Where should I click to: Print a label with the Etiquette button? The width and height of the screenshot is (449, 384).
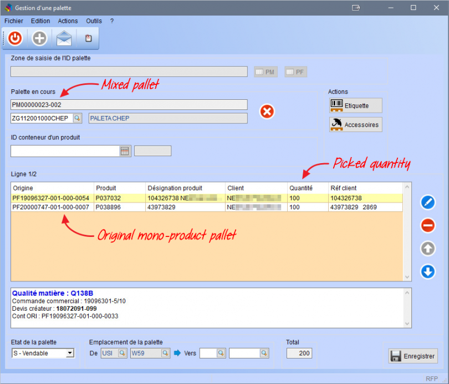355,105
